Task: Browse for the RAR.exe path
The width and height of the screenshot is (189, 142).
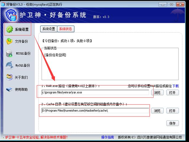Action: [x=157, y=93]
